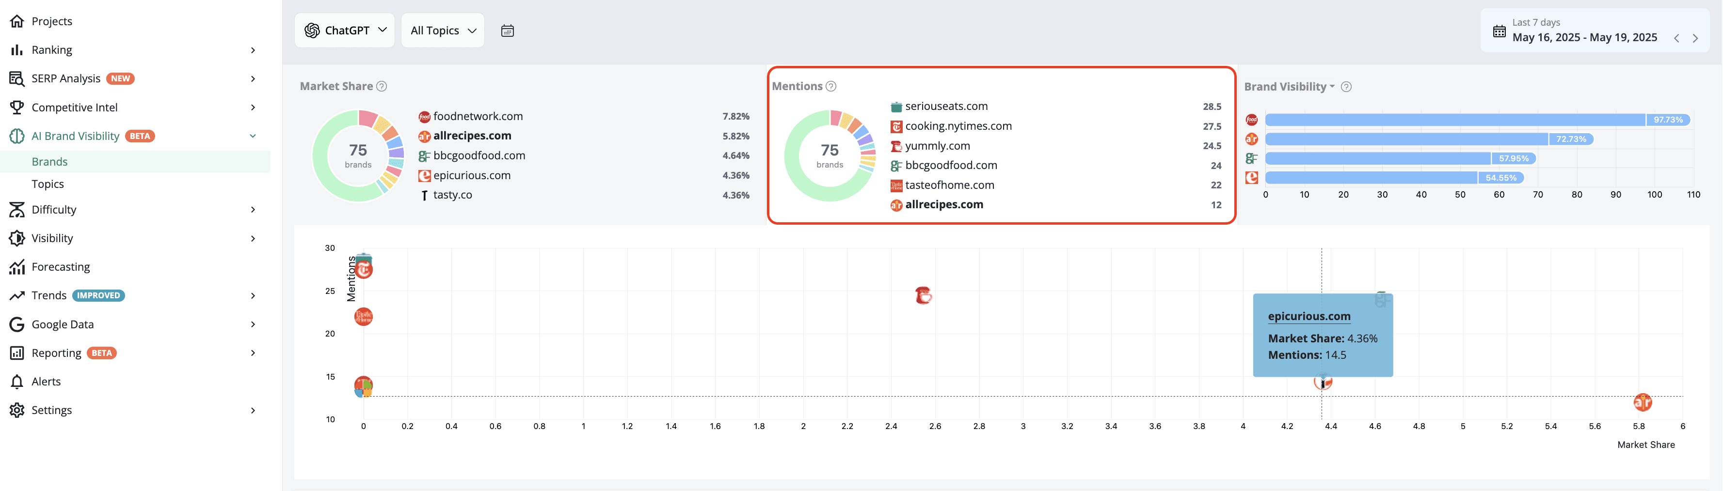Click the Ranking bar chart icon

pyautogui.click(x=16, y=50)
